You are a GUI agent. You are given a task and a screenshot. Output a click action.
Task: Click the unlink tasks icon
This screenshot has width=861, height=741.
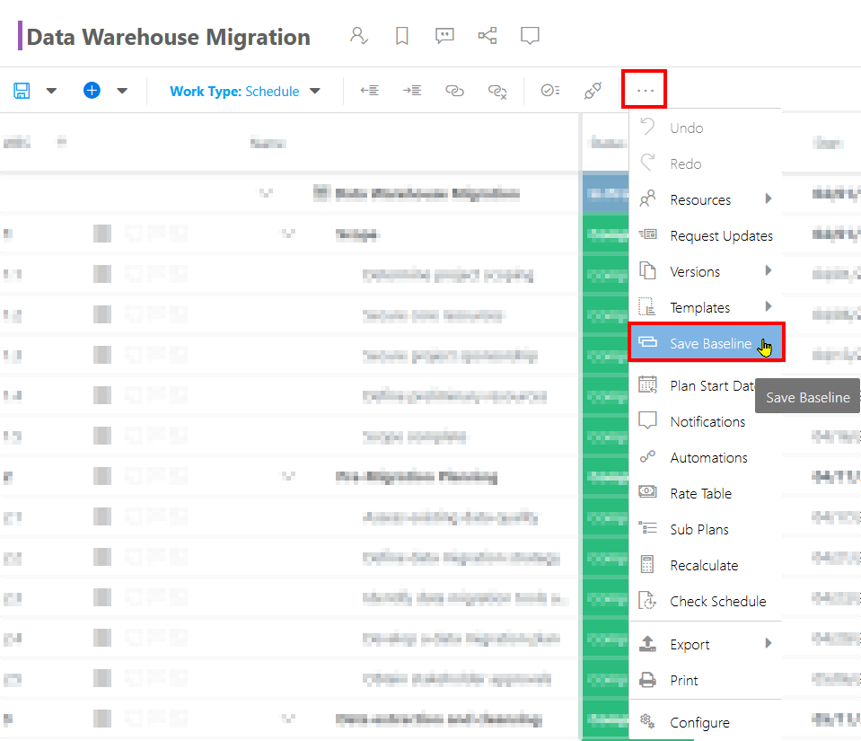tap(497, 92)
